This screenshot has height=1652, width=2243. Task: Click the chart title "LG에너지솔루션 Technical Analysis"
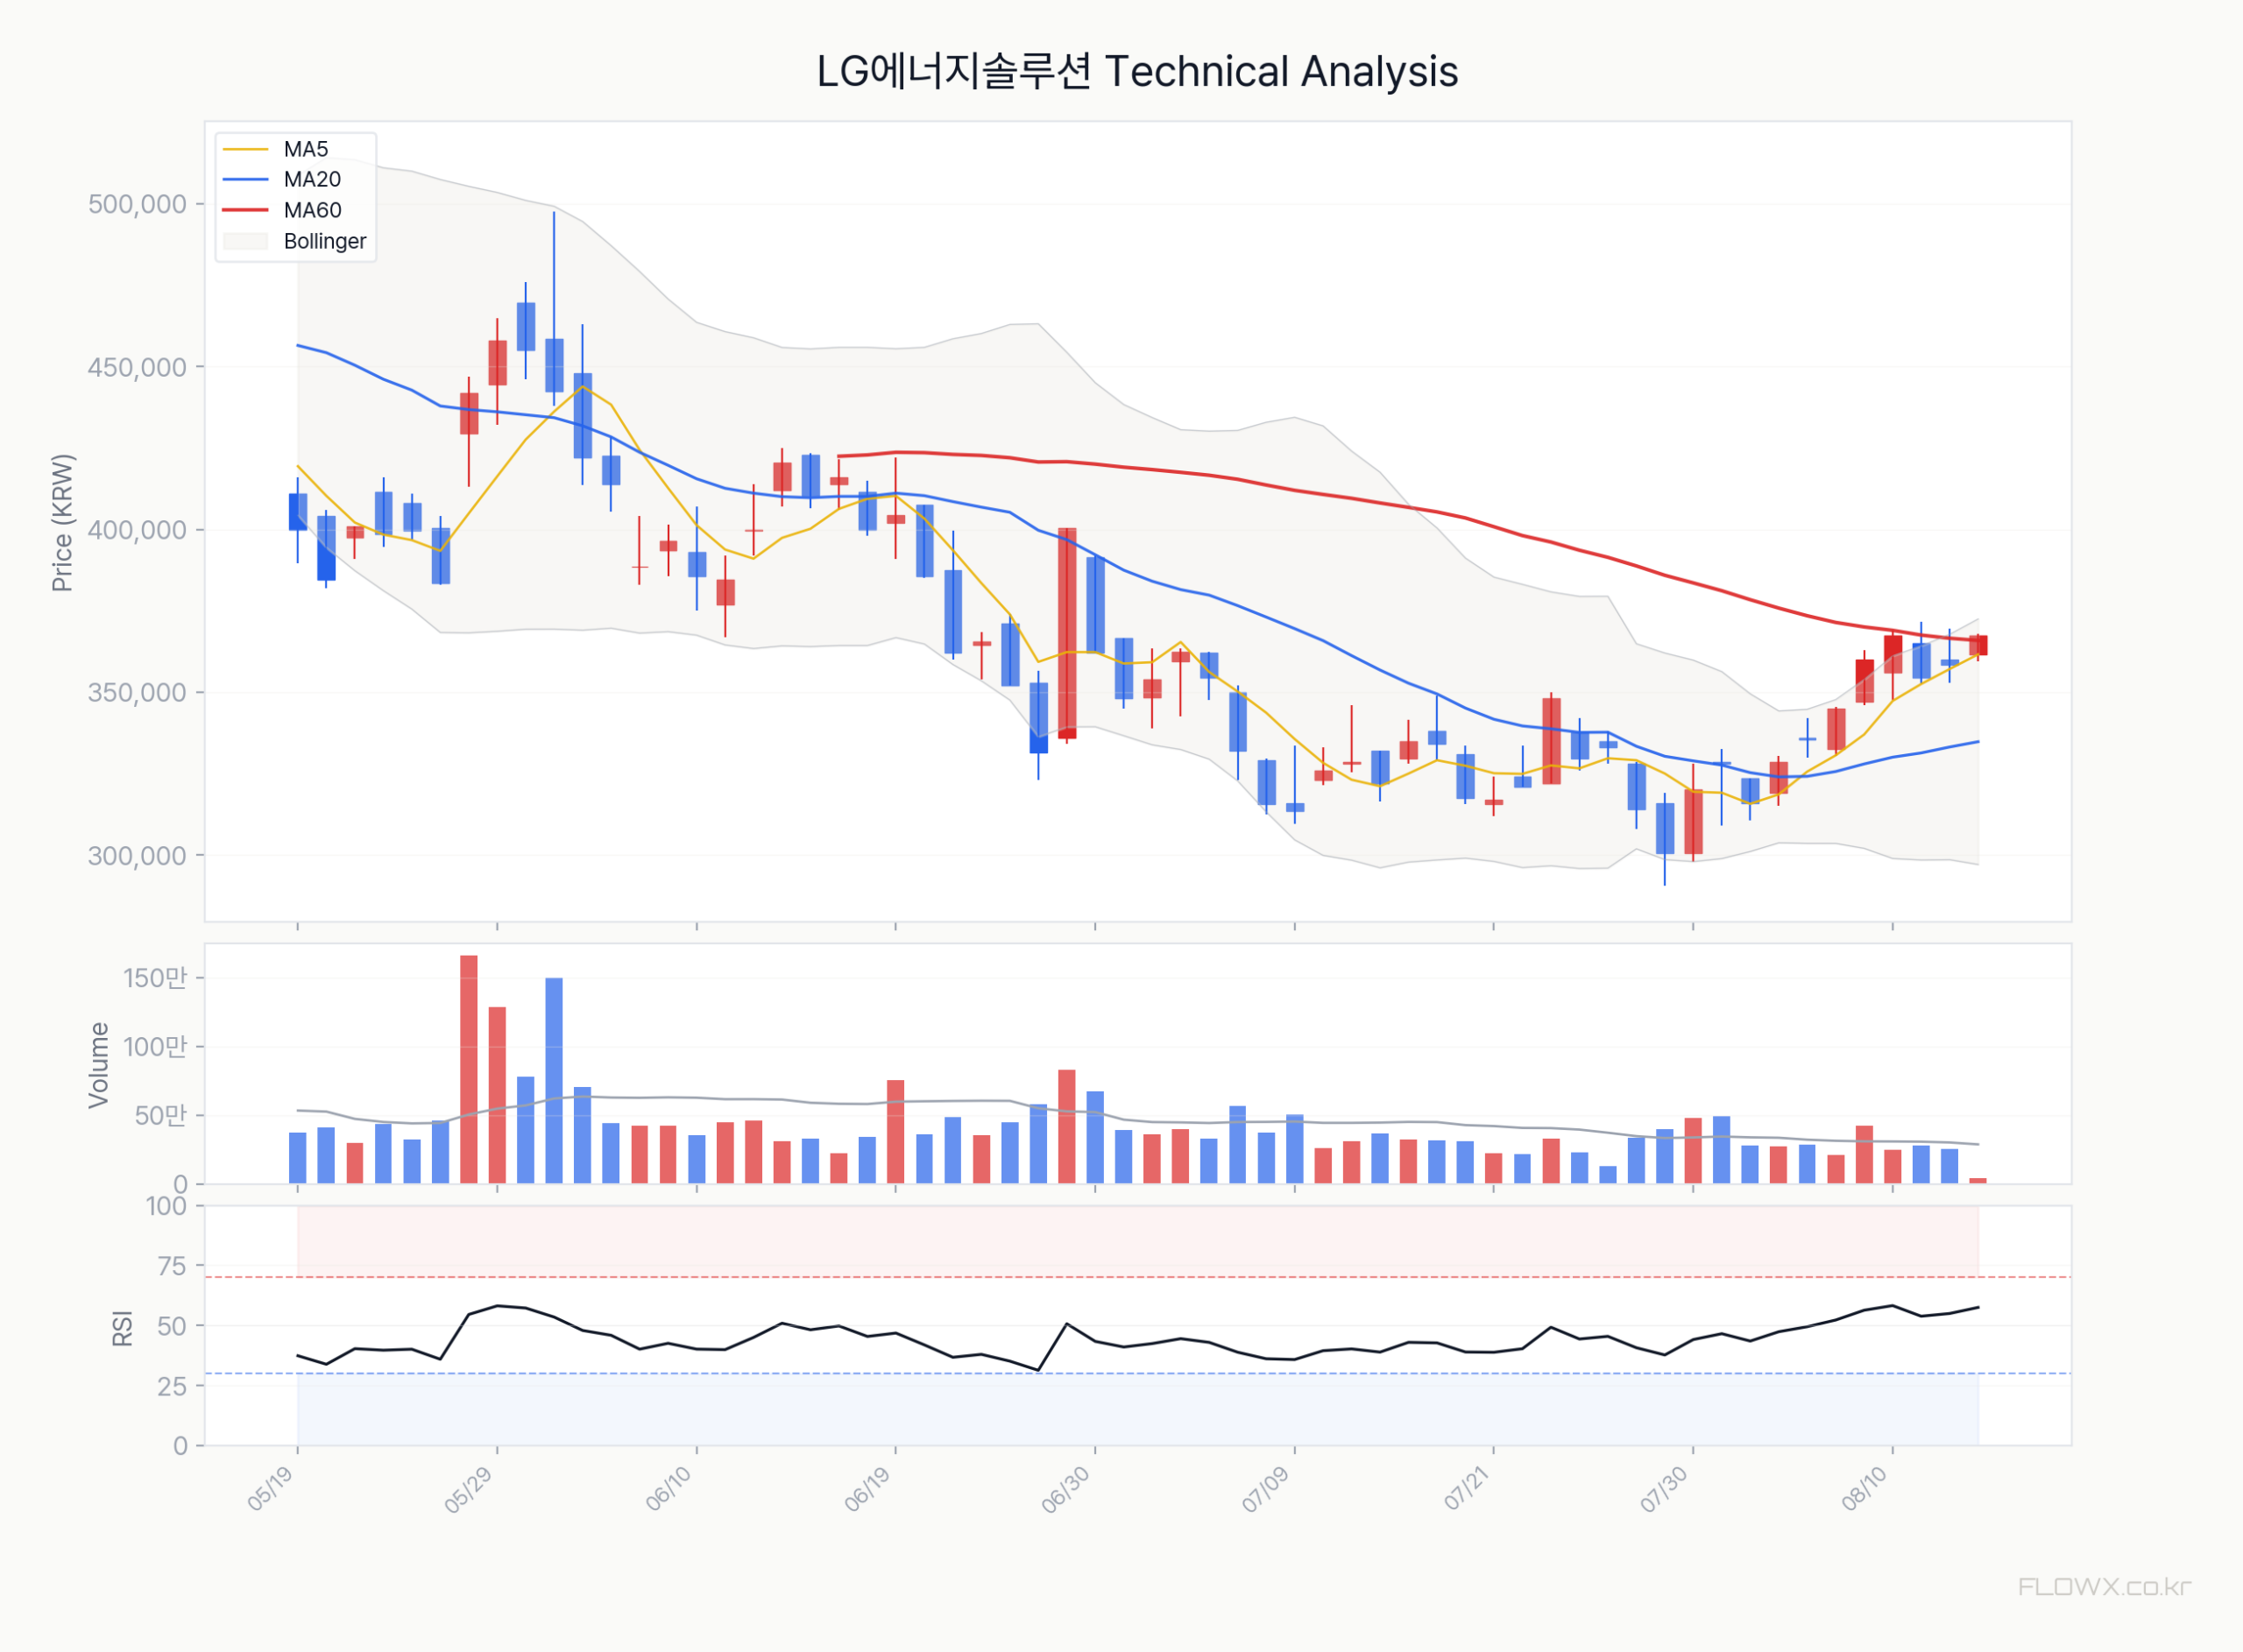(1137, 72)
